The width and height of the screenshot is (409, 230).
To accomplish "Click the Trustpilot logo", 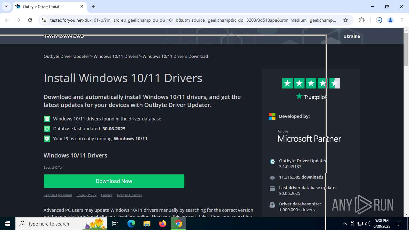I will pyautogui.click(x=311, y=96).
